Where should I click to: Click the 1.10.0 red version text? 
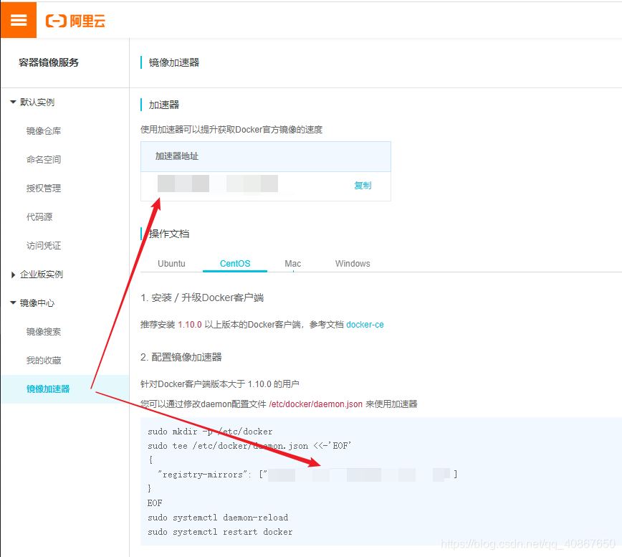point(190,325)
